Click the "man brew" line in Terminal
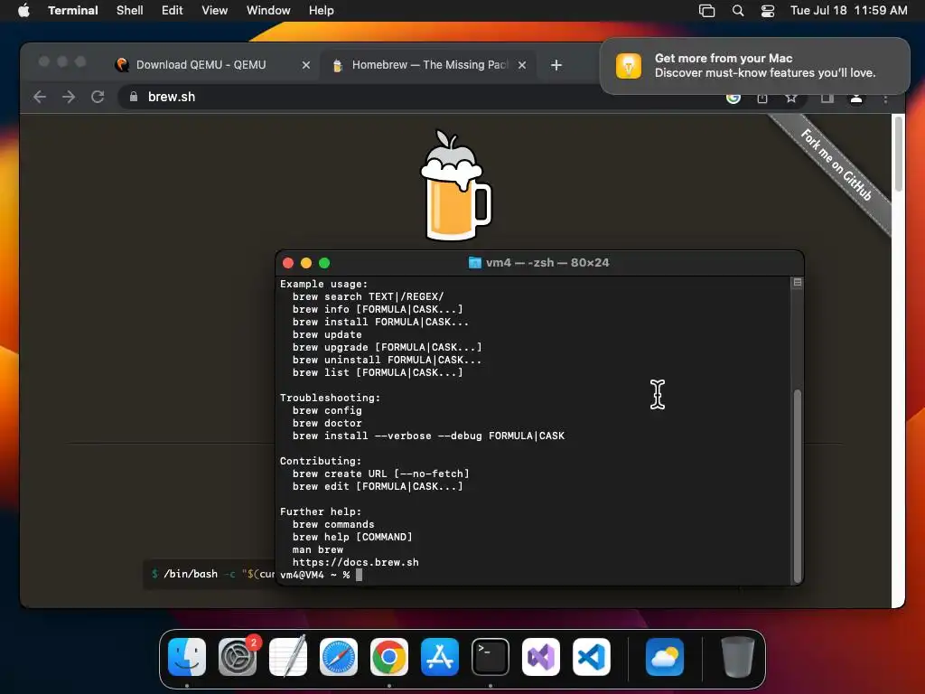 pyautogui.click(x=317, y=549)
